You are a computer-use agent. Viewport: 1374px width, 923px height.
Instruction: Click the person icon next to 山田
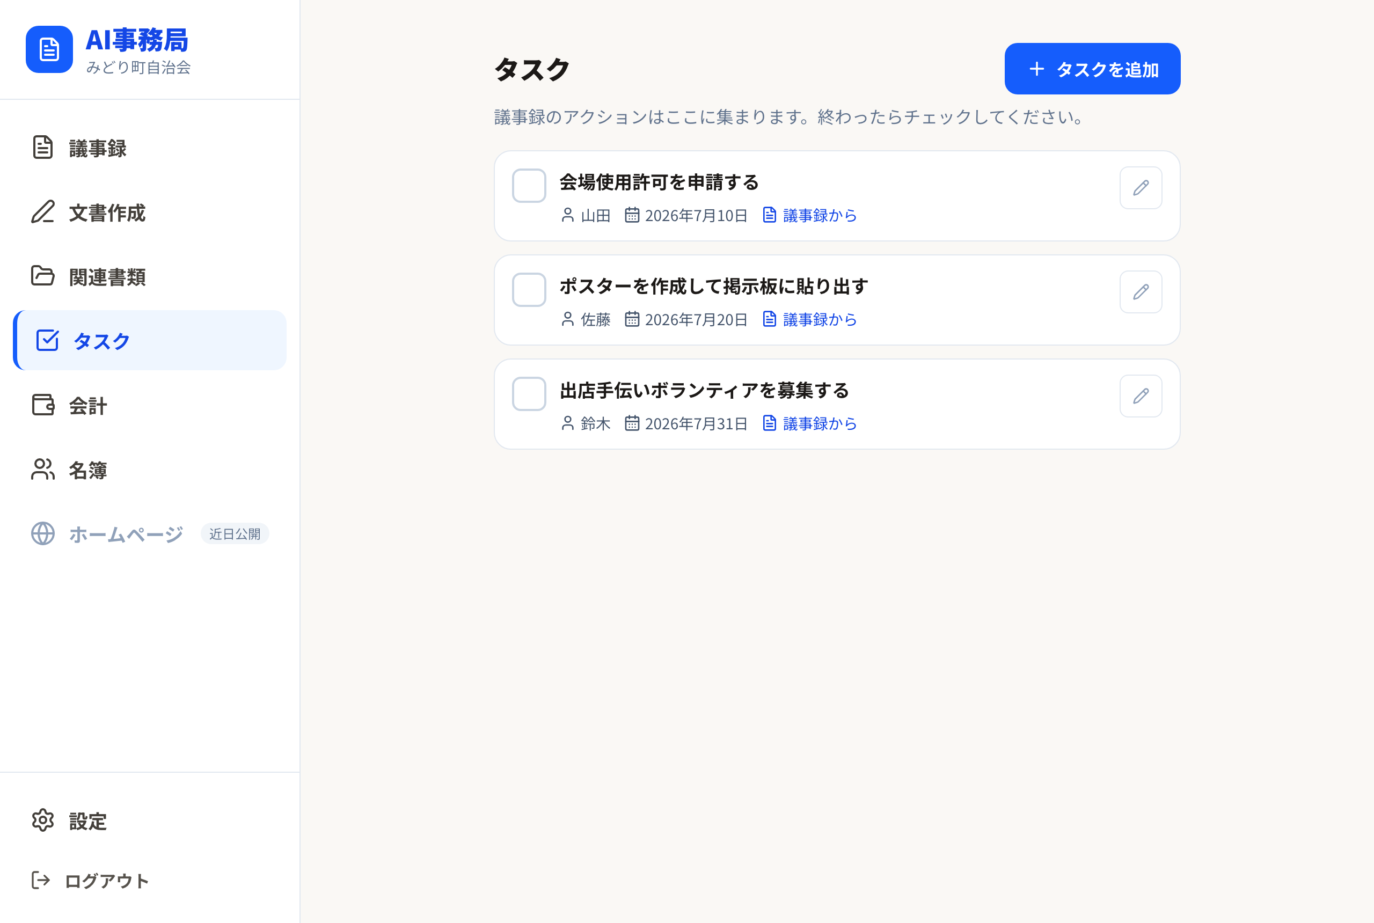(x=567, y=215)
